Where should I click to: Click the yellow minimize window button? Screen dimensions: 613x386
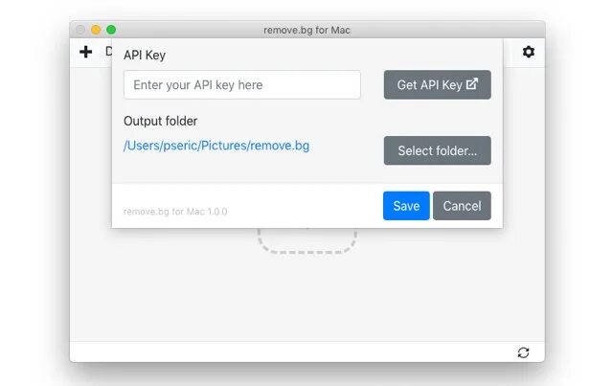click(96, 30)
